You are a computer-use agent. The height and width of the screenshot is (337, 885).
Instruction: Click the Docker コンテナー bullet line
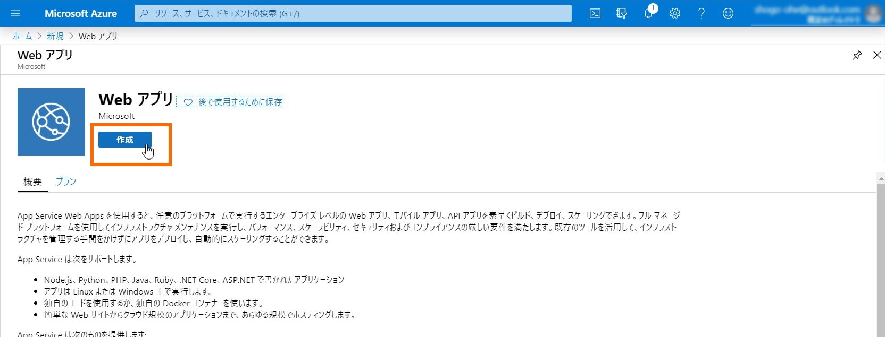pos(154,303)
